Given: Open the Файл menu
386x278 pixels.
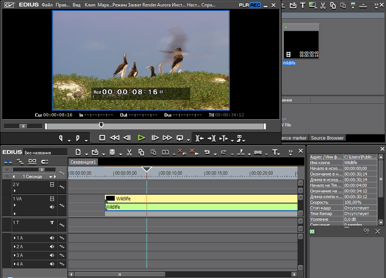Looking at the screenshot, I should coord(47,5).
